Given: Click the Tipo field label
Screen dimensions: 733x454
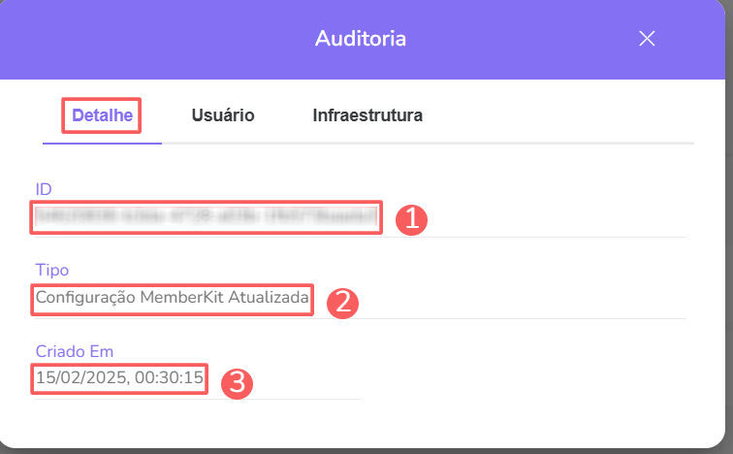Looking at the screenshot, I should 51,269.
